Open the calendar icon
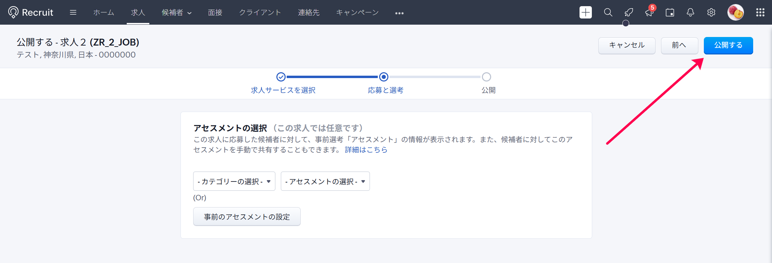 [x=670, y=13]
